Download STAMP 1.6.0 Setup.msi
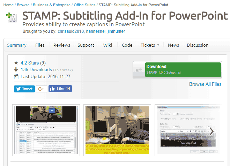Viewport: 230px width, 166px height. tap(183, 70)
